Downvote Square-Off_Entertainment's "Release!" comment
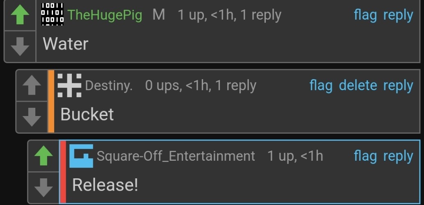 point(44,187)
